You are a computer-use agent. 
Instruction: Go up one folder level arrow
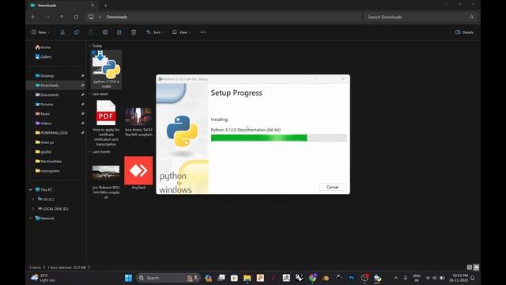[62, 17]
